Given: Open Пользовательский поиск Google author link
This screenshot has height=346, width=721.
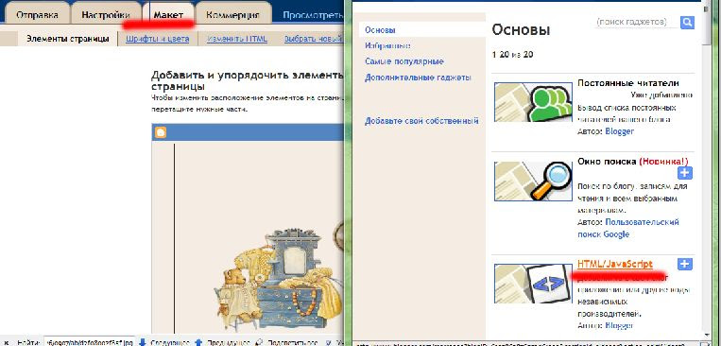Looking at the screenshot, I should coord(628,228).
